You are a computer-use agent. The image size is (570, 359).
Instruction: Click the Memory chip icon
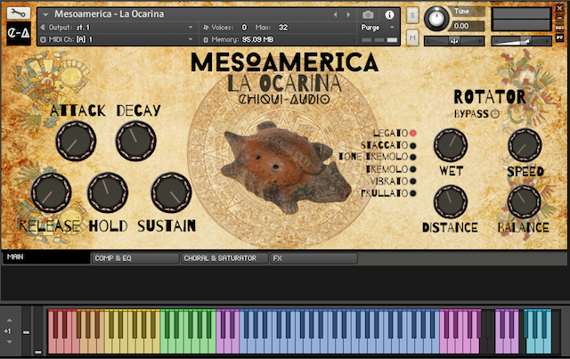pyautogui.click(x=206, y=40)
